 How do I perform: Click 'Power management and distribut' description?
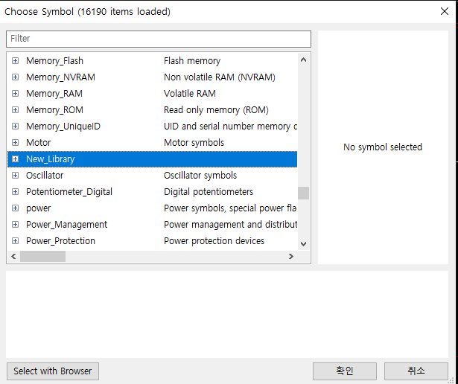(230, 225)
